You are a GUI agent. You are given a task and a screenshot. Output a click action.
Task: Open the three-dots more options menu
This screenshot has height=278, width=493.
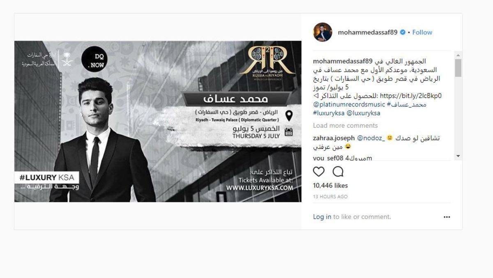coord(447,217)
